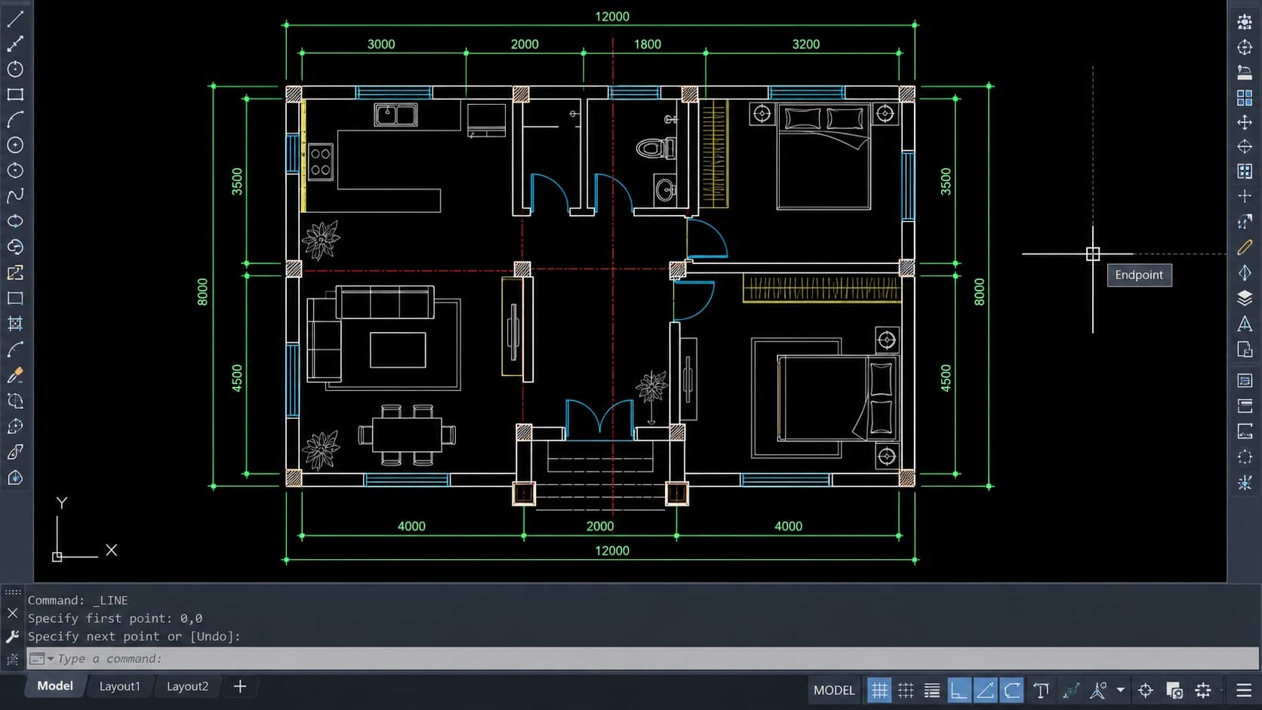The width and height of the screenshot is (1262, 710).
Task: Toggle the horizontal lines status bar button
Action: [x=932, y=690]
